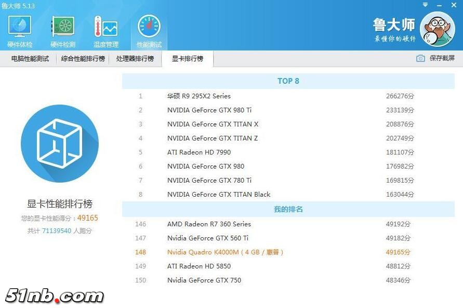Switch to the 电脑性能测试 tab

pyautogui.click(x=30, y=59)
